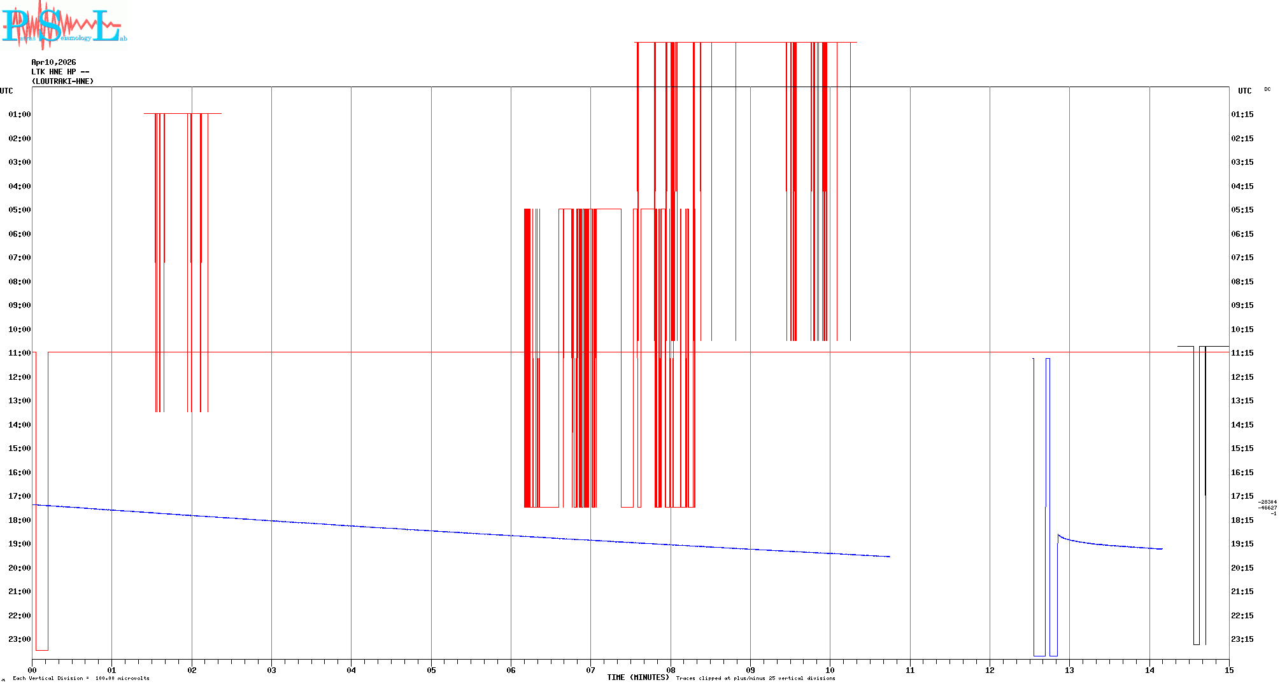The height and width of the screenshot is (687, 1280).
Task: Click minute tick 13 on bottom axis
Action: [1069, 670]
